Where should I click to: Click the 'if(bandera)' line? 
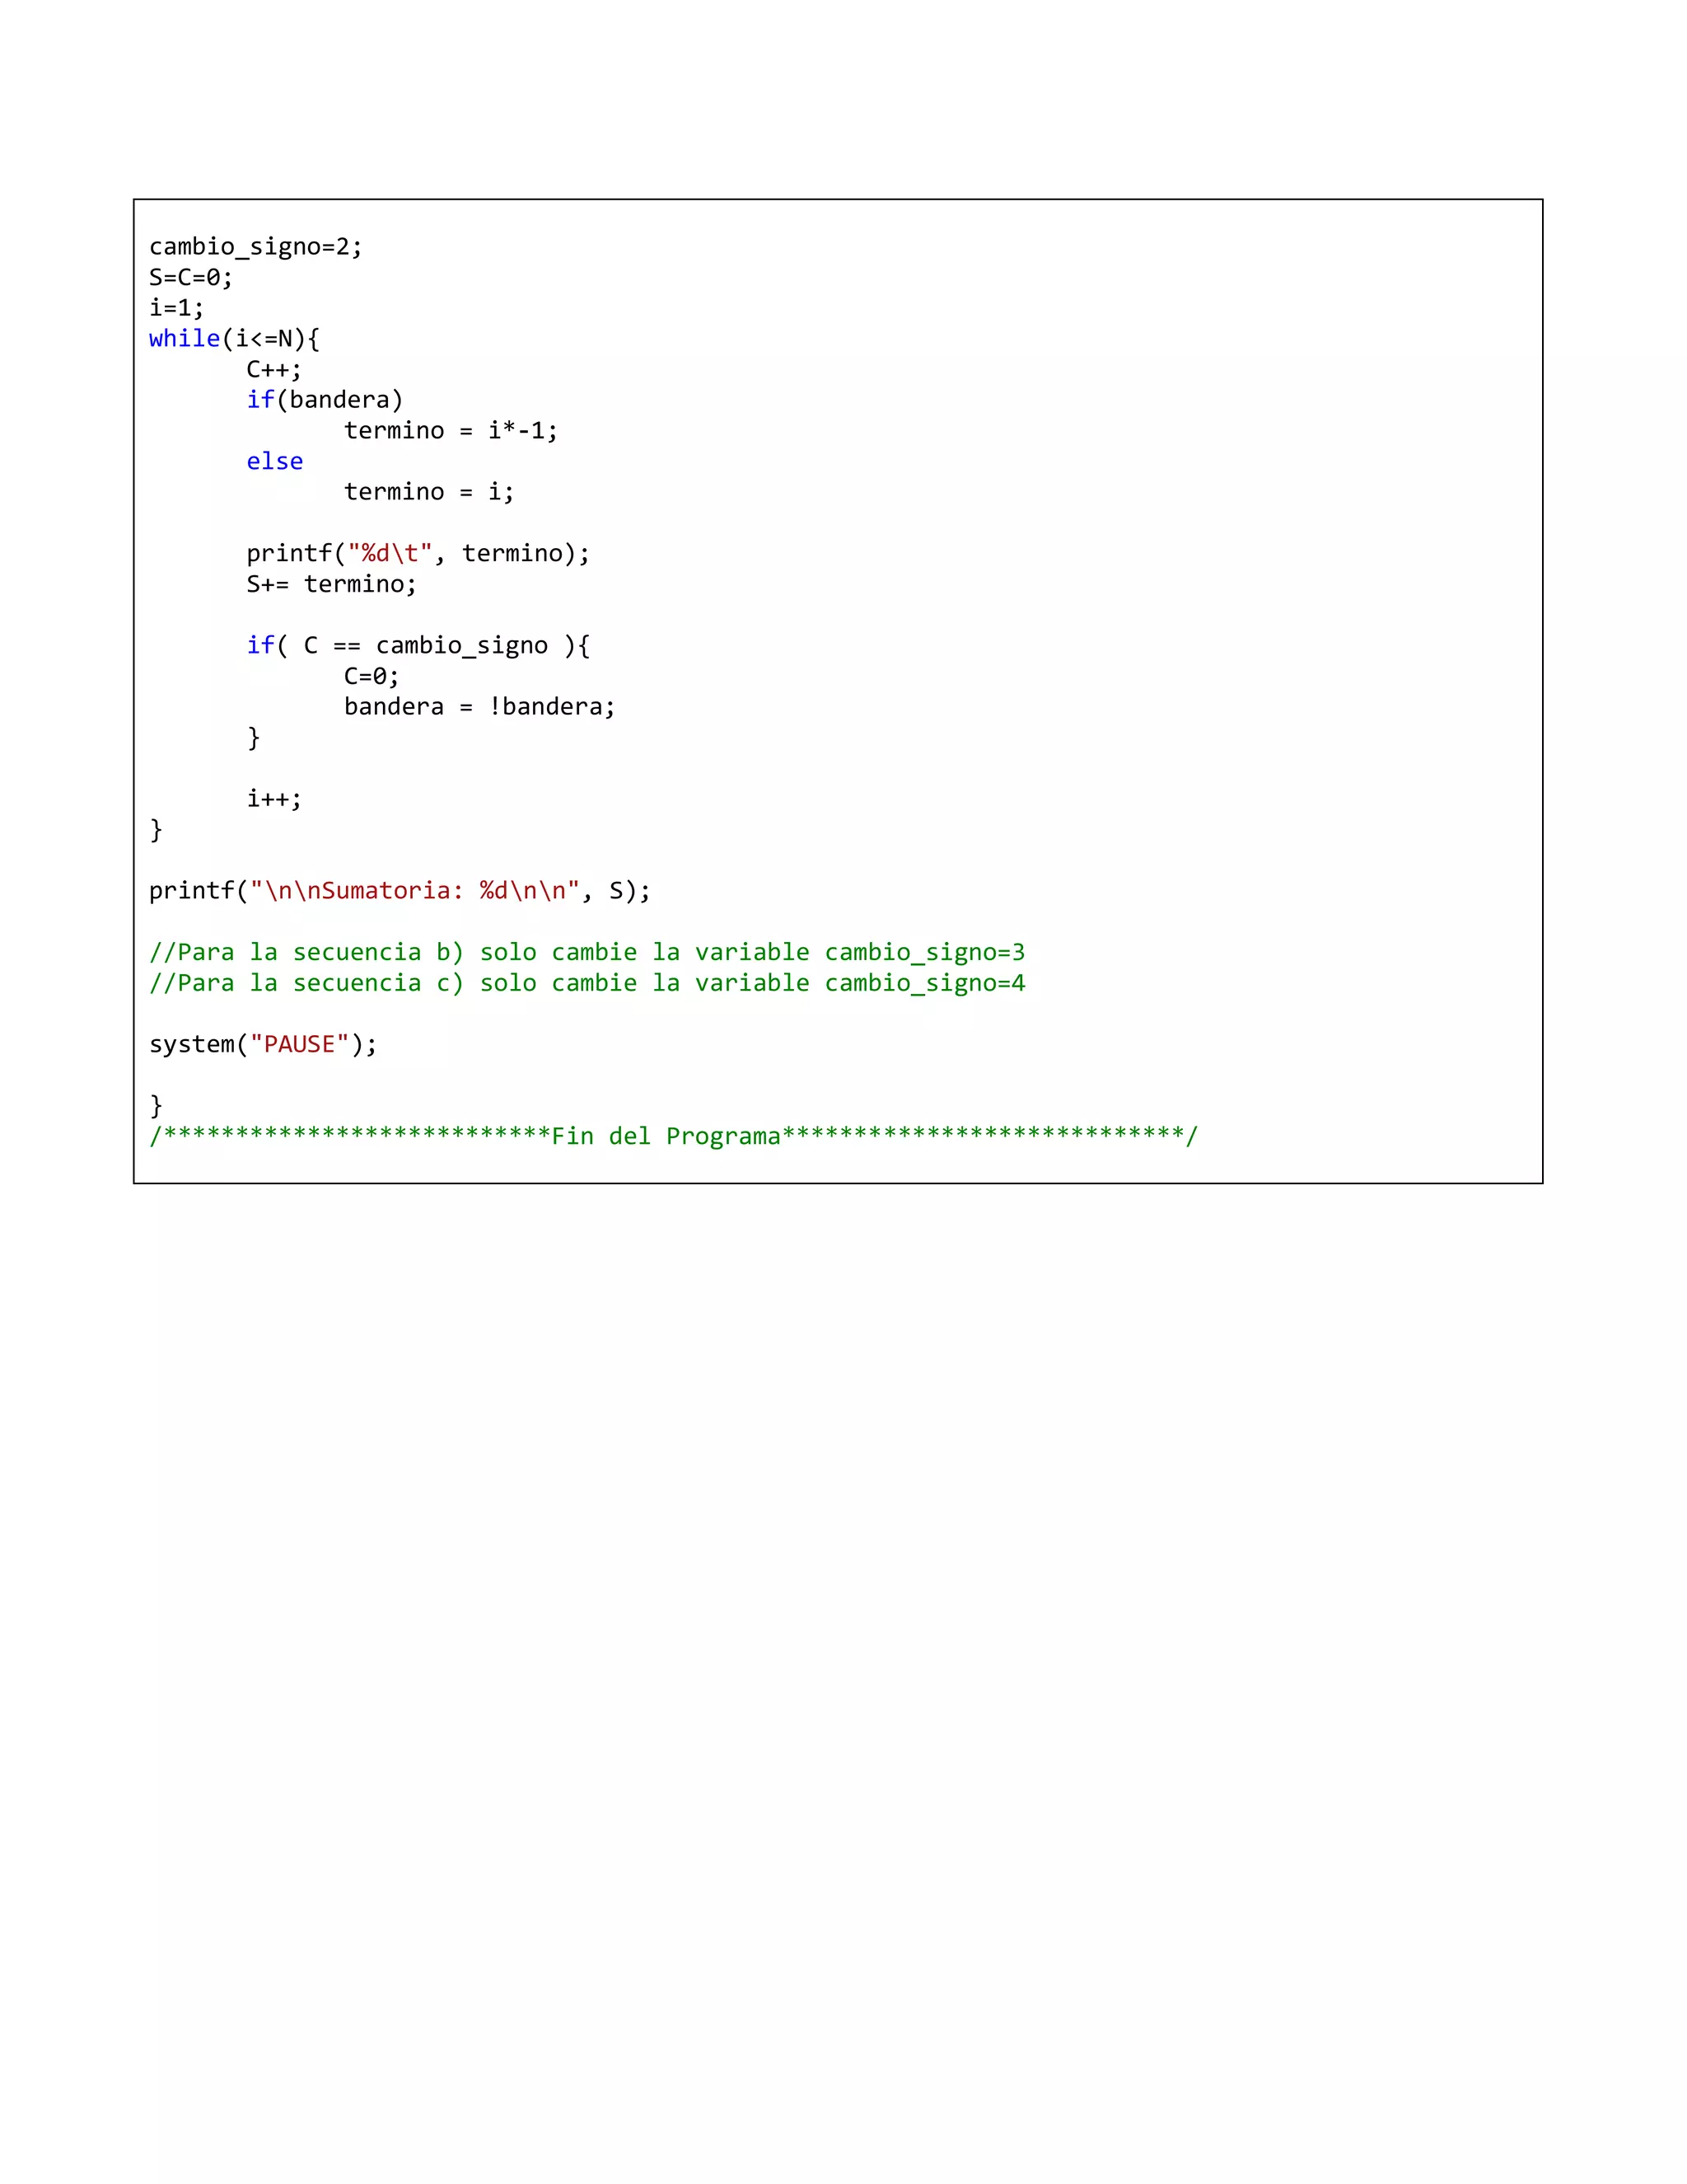pos(325,400)
